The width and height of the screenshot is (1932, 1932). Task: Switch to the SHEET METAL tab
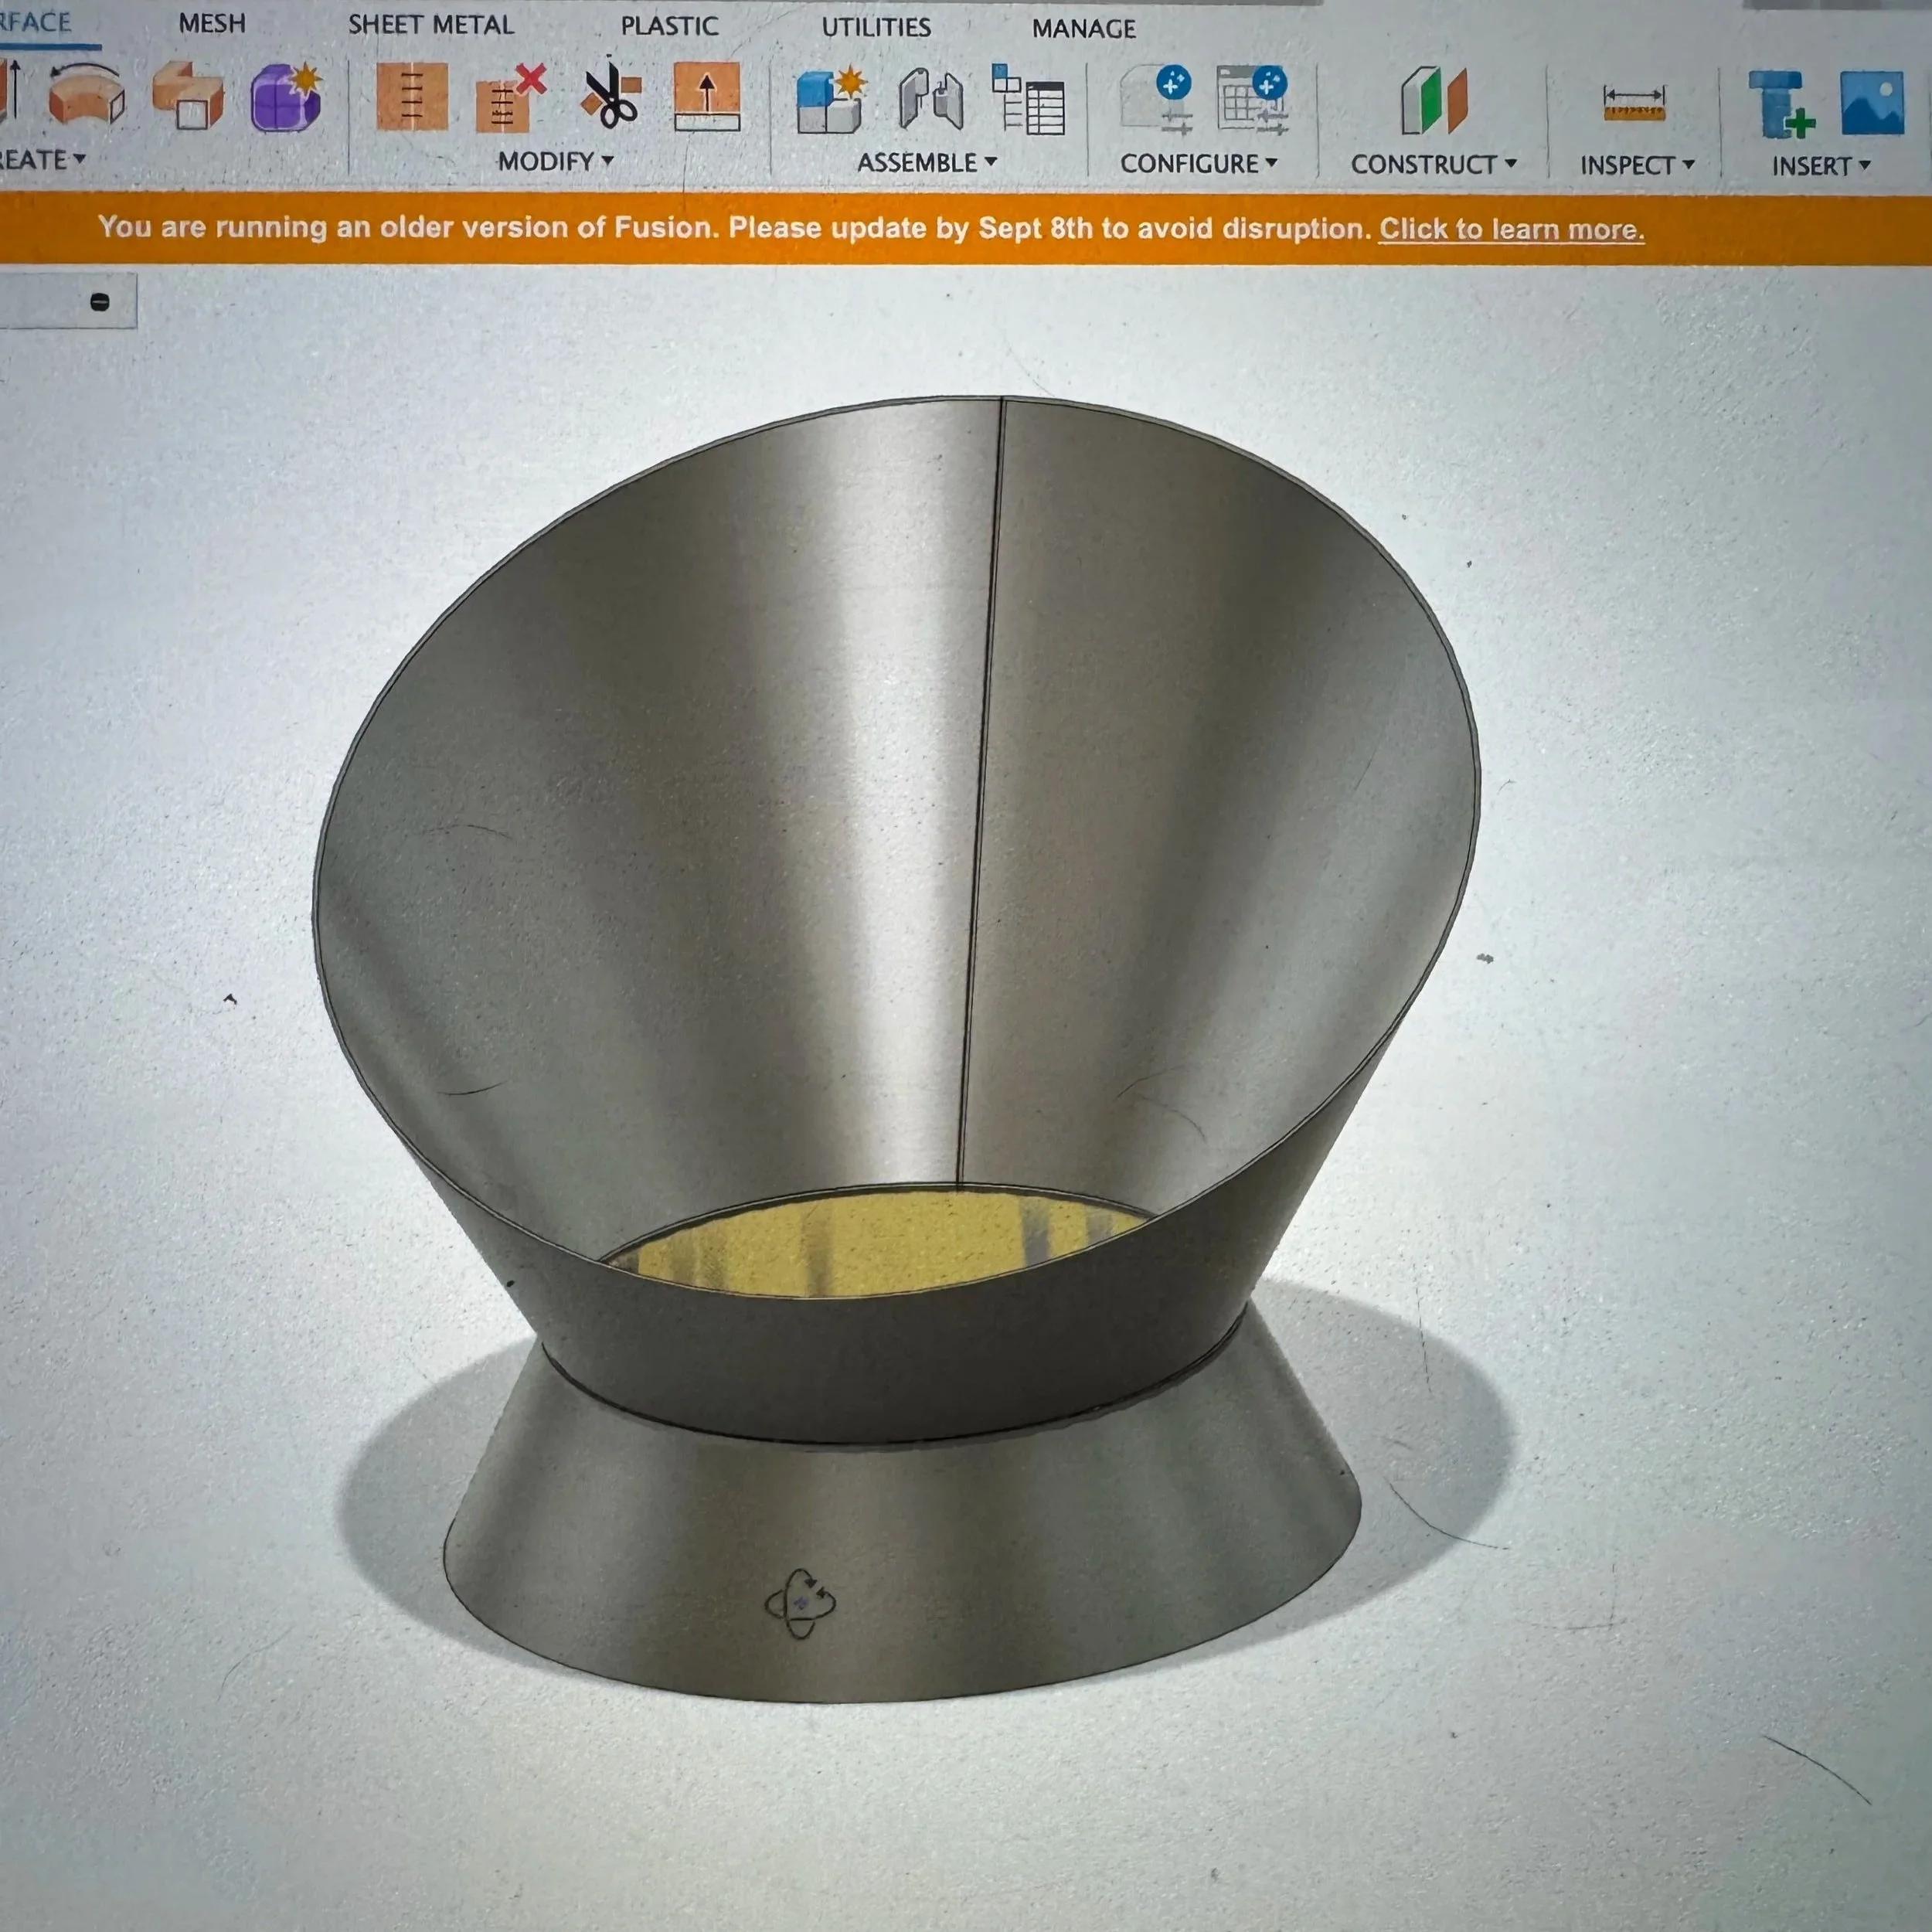[x=430, y=25]
